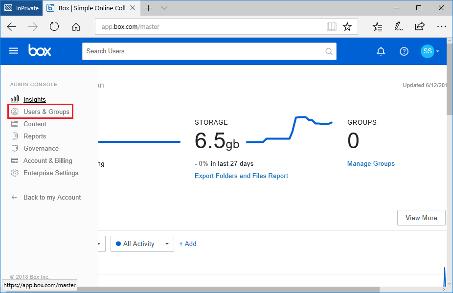The height and width of the screenshot is (293, 453).
Task: Click the + Add link
Action: click(x=188, y=244)
